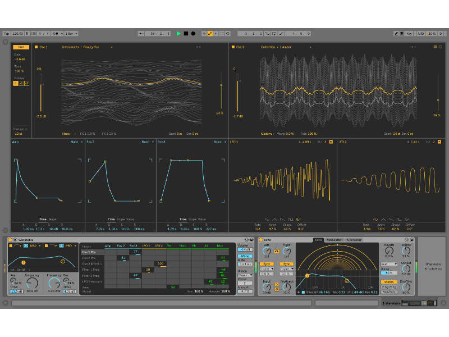
Task: Adjust the Osc 1 wavetable position slider
Action: (x=221, y=91)
